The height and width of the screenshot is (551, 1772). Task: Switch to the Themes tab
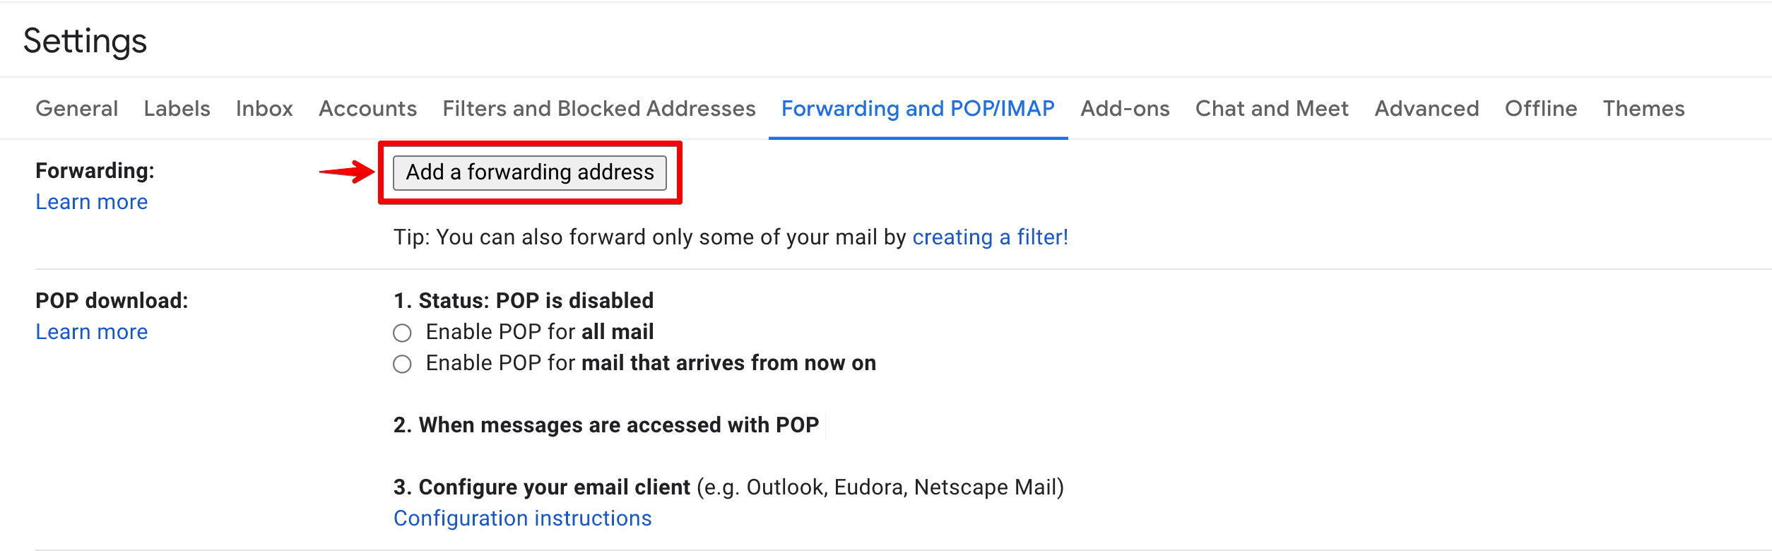(x=1643, y=109)
